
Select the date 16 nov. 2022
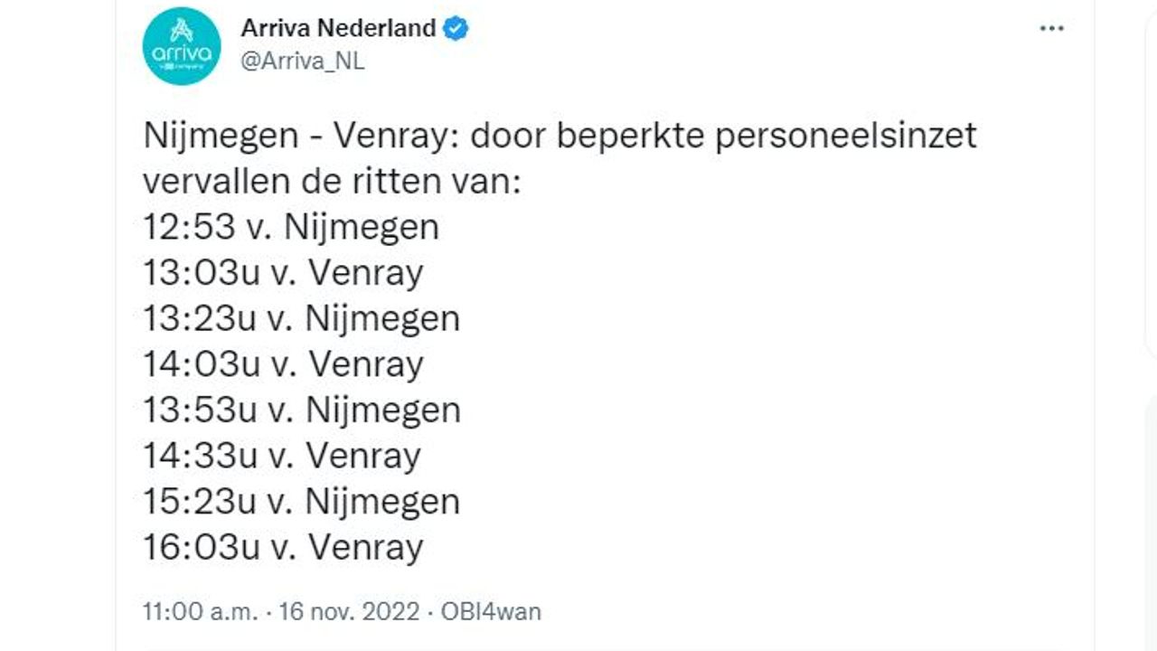coord(349,611)
